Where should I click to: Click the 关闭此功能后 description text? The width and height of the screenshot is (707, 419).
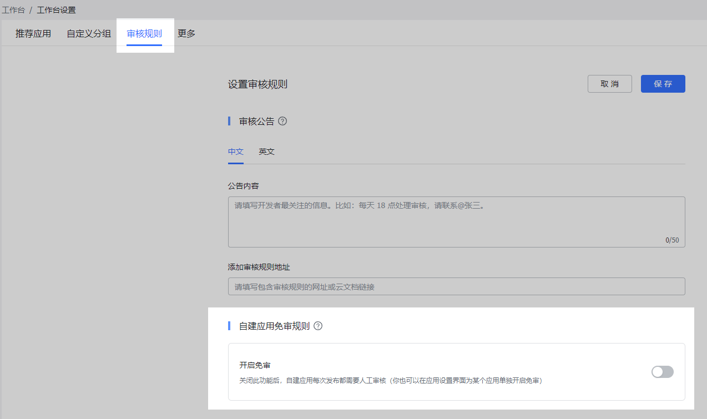pos(391,381)
